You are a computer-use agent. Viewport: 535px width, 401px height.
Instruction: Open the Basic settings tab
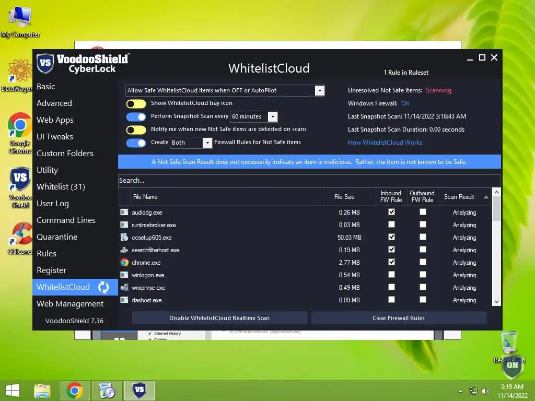click(x=46, y=87)
